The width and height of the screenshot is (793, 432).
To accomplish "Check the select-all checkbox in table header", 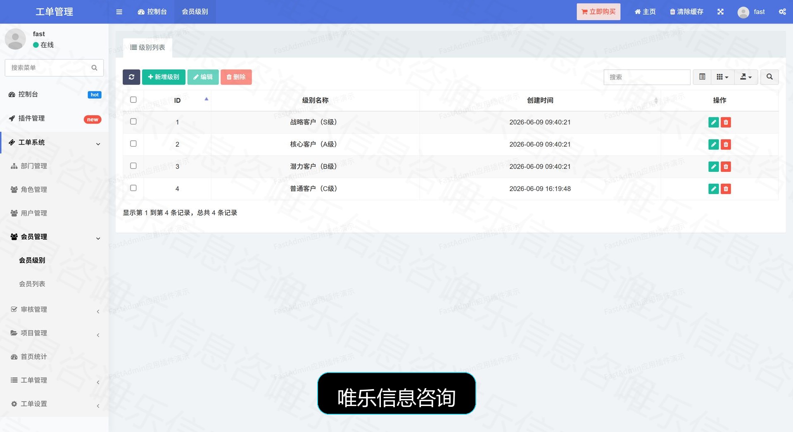I will pyautogui.click(x=133, y=100).
